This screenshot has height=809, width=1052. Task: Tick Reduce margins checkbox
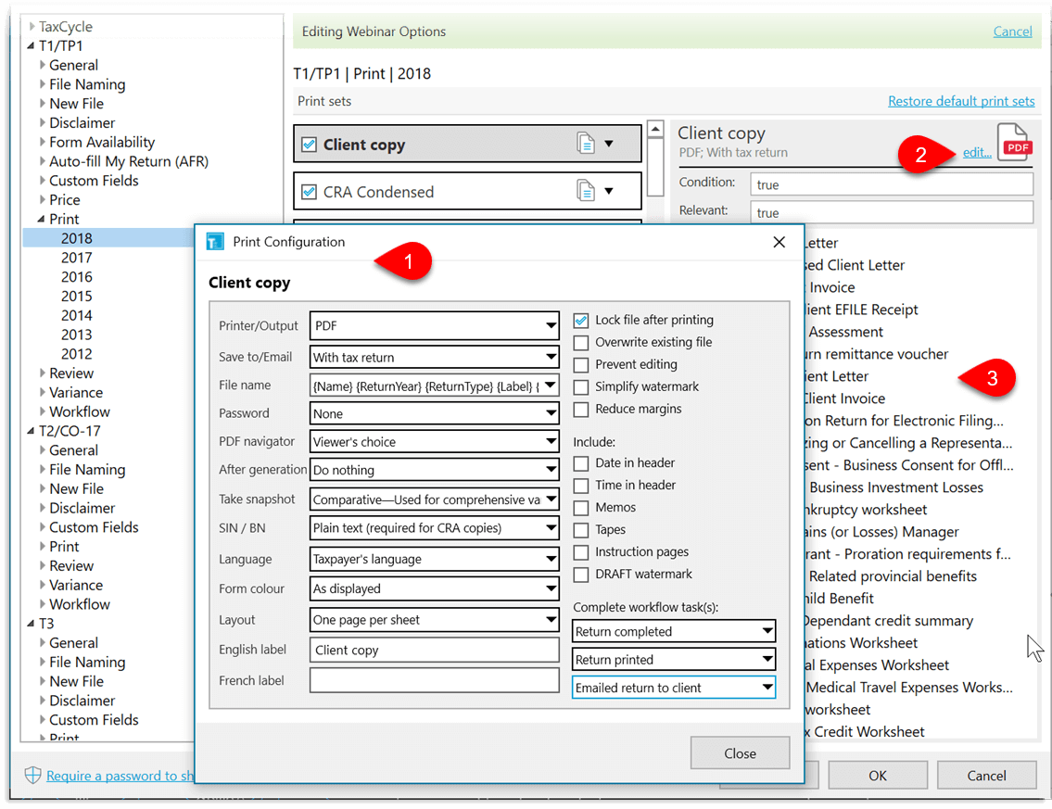pos(581,410)
